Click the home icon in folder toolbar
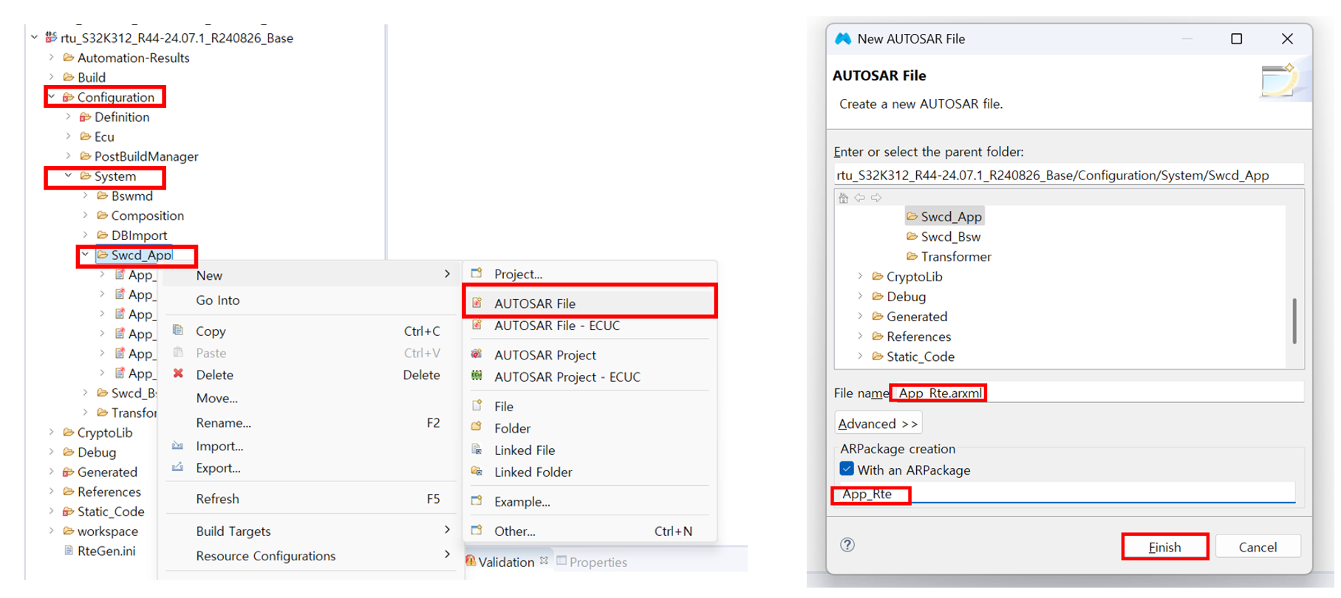The image size is (1341, 598). pyautogui.click(x=844, y=198)
